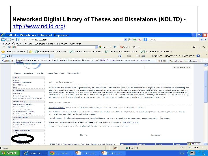Viewport: 208px width, 156px height.
Task: Open the Nástroje menu
Action: point(62,44)
